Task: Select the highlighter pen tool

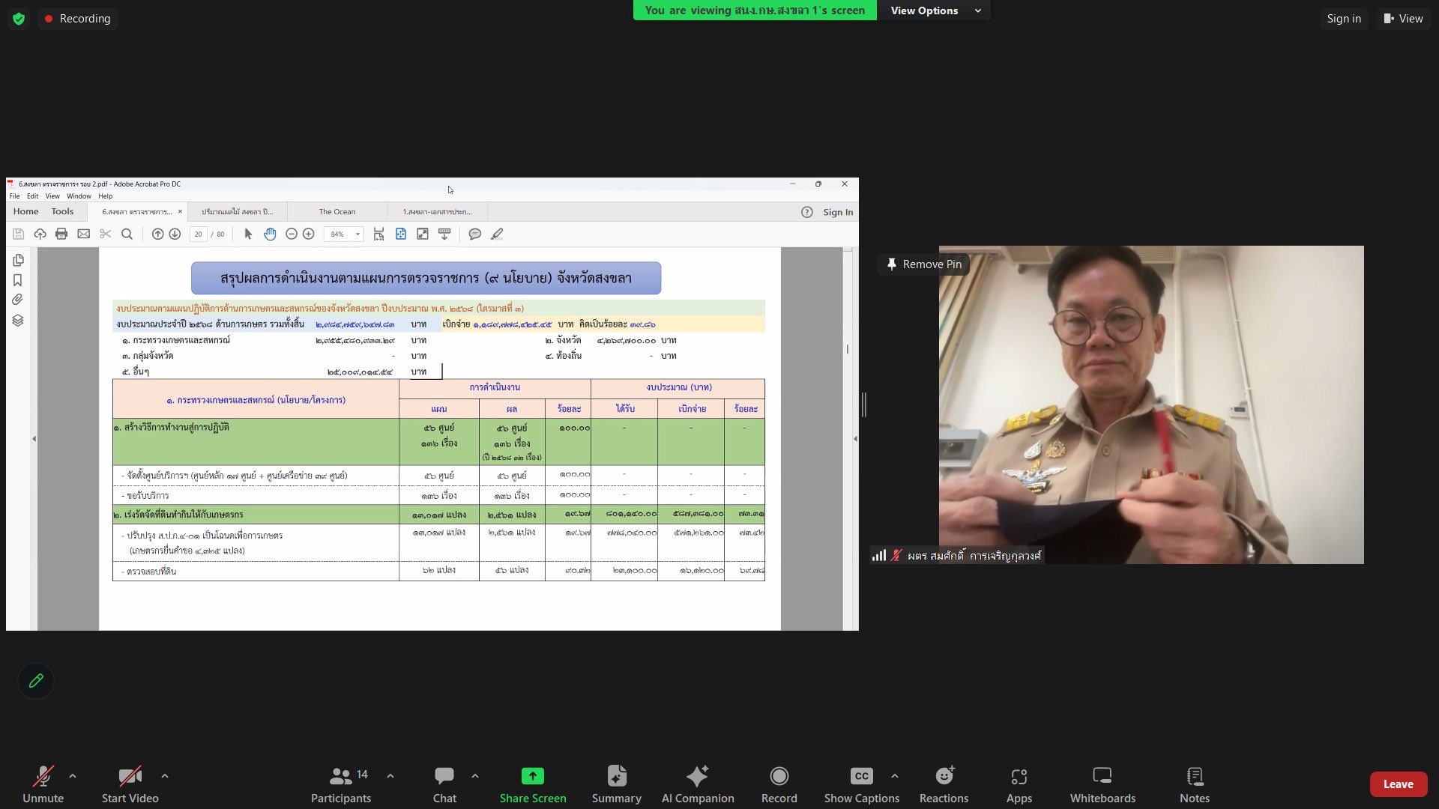Action: [497, 234]
